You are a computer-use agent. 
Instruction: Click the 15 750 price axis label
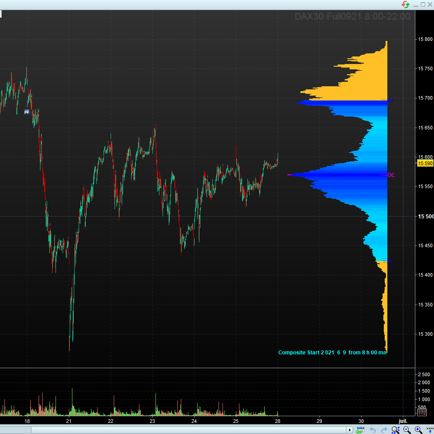pos(425,68)
